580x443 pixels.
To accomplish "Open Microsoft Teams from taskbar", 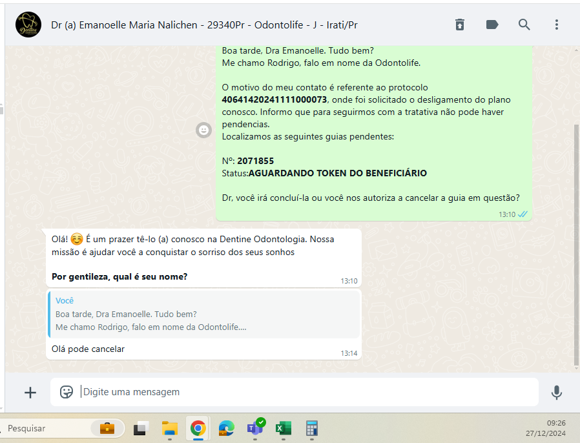I will click(255, 428).
